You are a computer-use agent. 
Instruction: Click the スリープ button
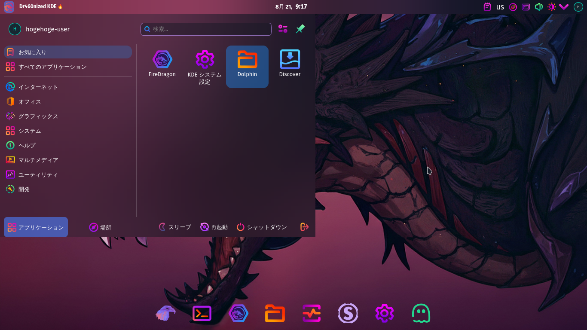coord(175,227)
